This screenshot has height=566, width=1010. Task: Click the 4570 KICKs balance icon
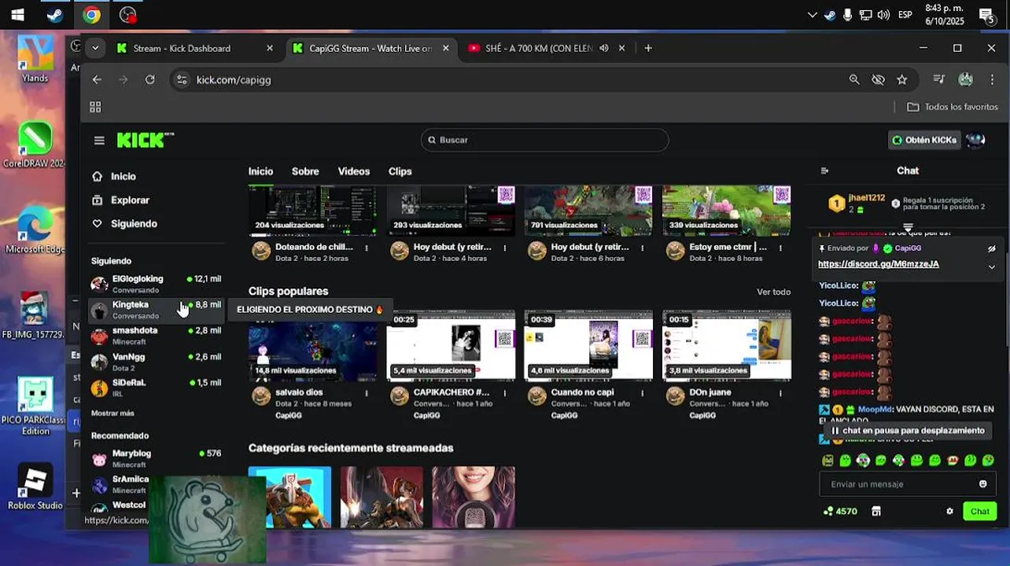click(x=828, y=511)
